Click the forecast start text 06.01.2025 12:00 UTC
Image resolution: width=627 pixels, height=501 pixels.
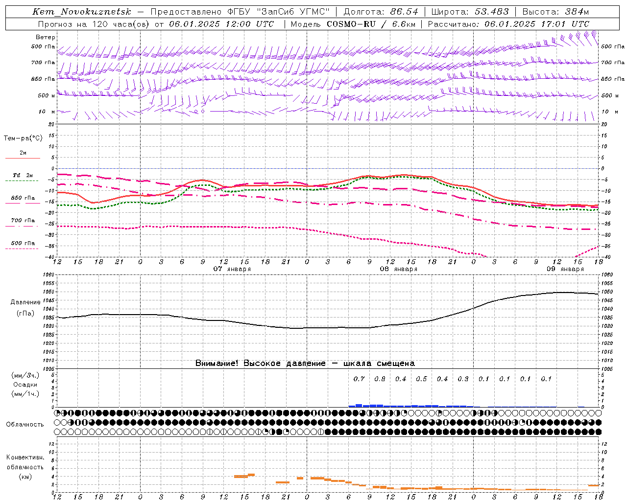pyautogui.click(x=221, y=24)
